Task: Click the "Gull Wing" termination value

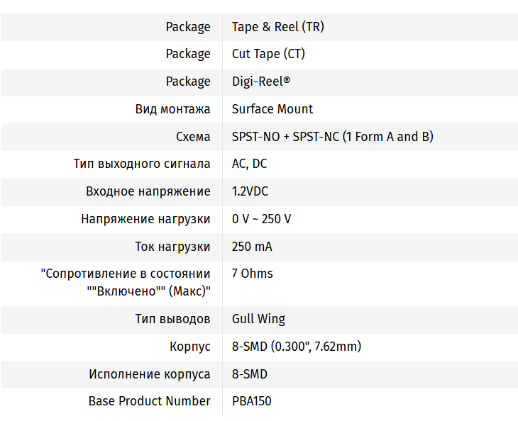Action: [258, 319]
